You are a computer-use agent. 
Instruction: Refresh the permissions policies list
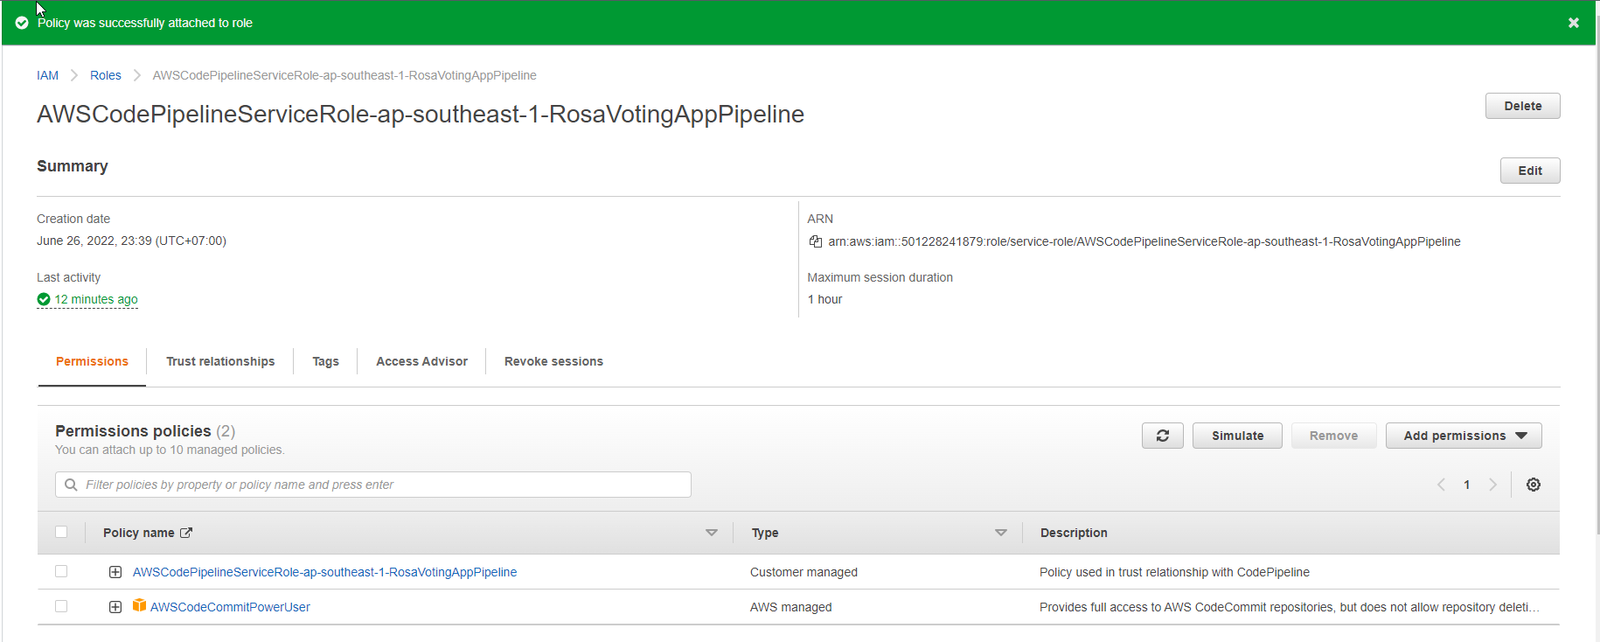[1162, 436]
